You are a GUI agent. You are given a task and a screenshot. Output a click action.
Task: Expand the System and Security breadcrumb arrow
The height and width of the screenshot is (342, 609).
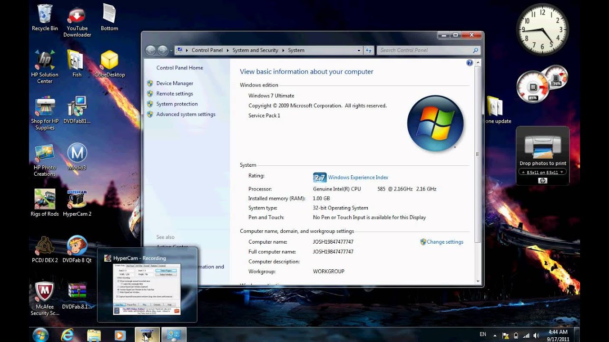(x=283, y=50)
